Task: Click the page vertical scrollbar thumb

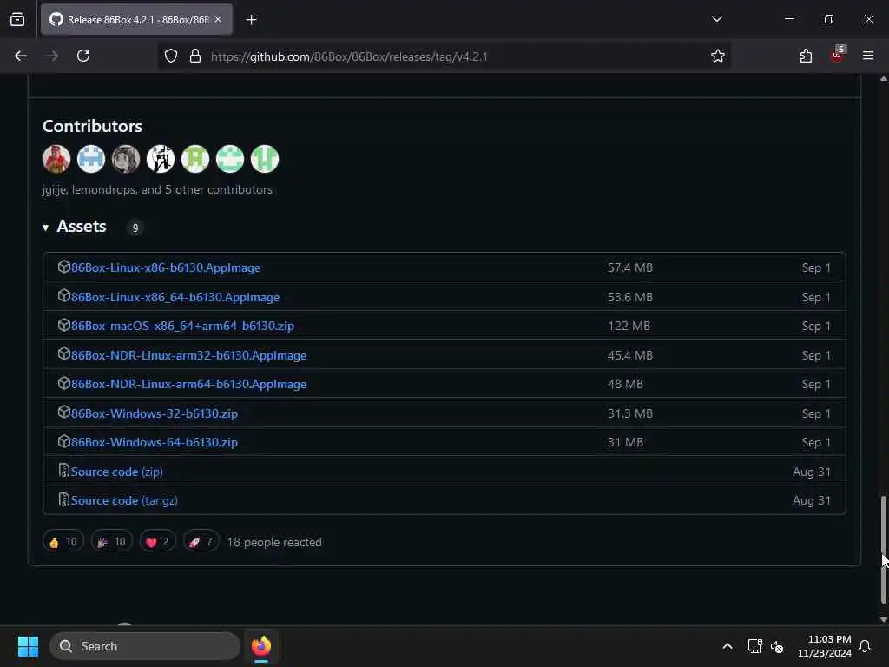Action: (883, 549)
